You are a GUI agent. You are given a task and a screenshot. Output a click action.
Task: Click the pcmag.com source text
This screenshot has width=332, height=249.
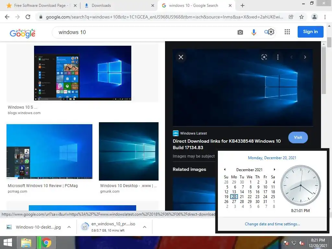pyautogui.click(x=18, y=191)
